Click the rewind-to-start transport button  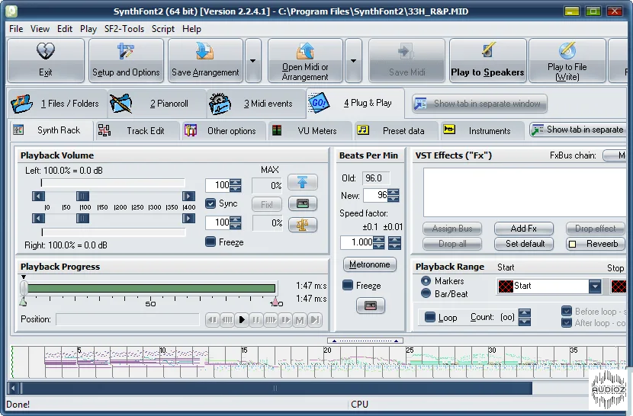(212, 320)
